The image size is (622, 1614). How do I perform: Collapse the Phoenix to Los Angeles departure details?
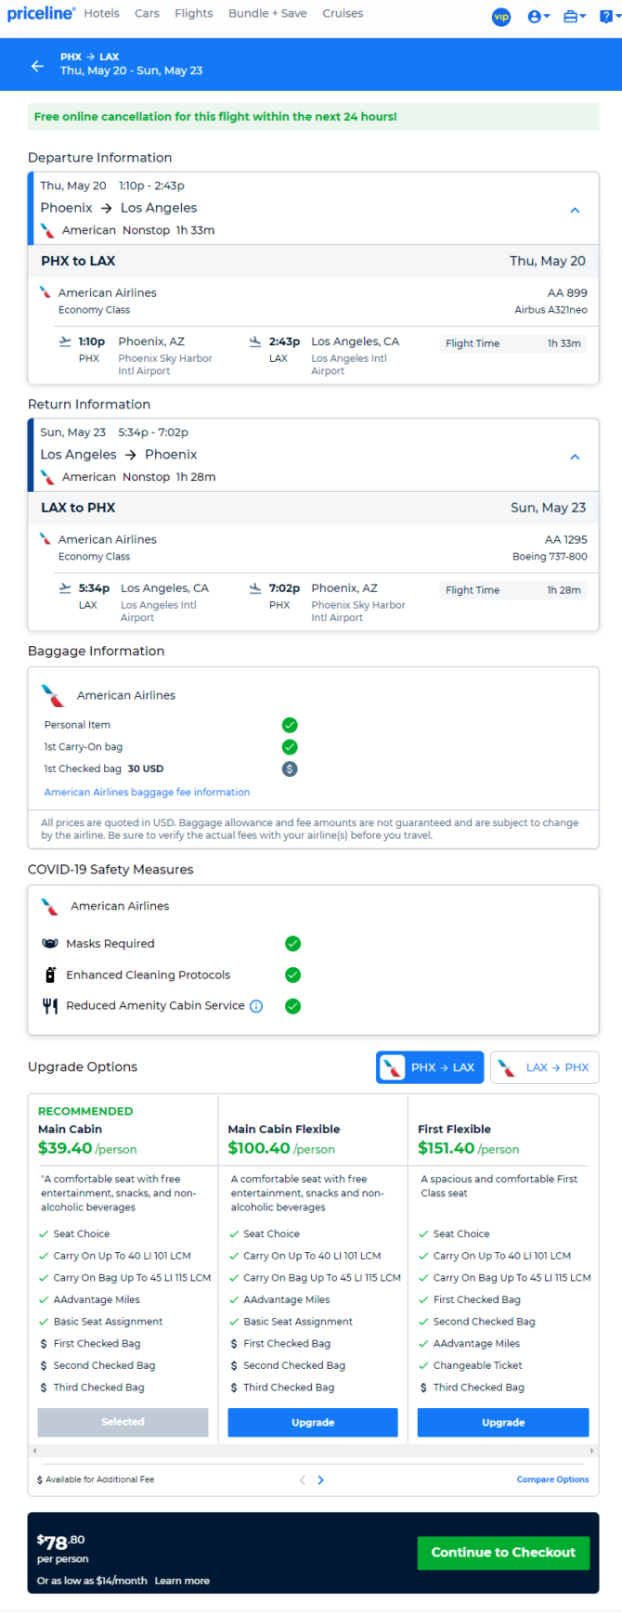(575, 211)
